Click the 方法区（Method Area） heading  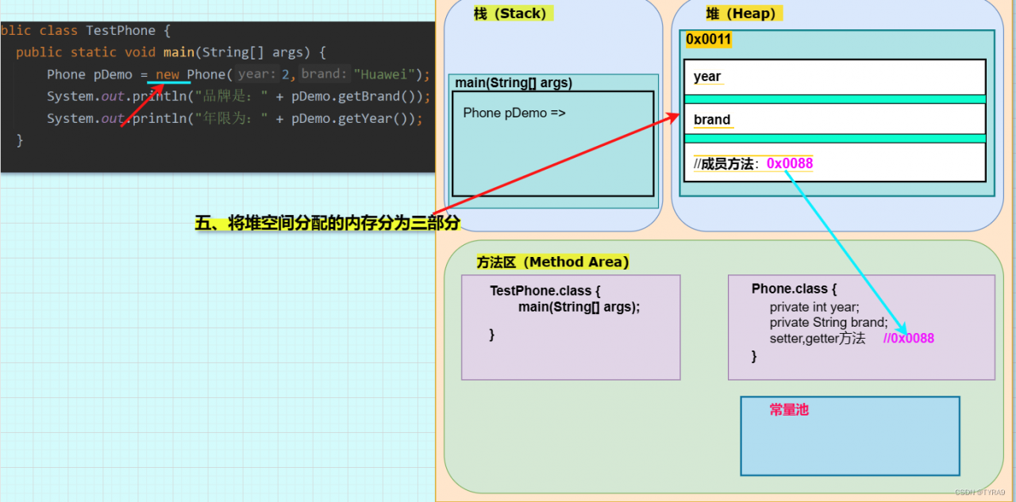pyautogui.click(x=553, y=262)
